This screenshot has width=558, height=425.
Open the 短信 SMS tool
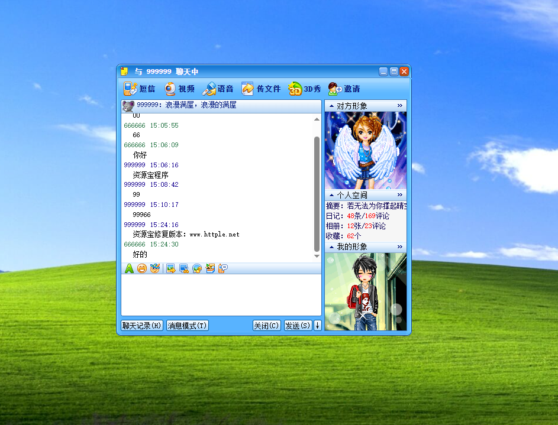click(139, 88)
